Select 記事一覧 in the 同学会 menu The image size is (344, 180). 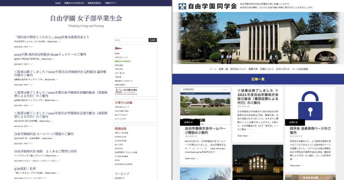tap(223, 69)
